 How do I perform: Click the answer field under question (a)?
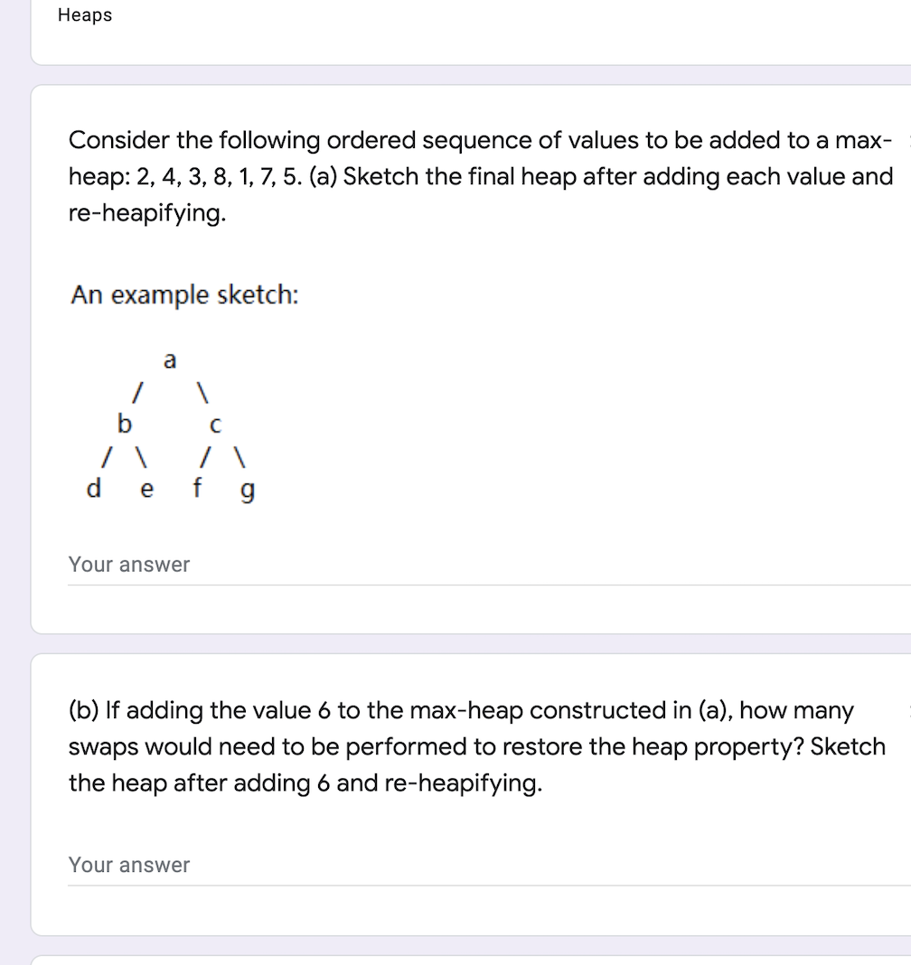point(489,565)
